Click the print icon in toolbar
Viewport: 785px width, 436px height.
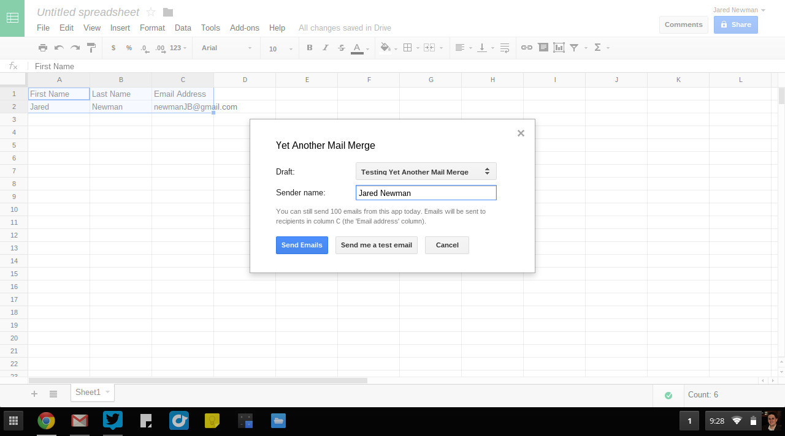pyautogui.click(x=42, y=48)
